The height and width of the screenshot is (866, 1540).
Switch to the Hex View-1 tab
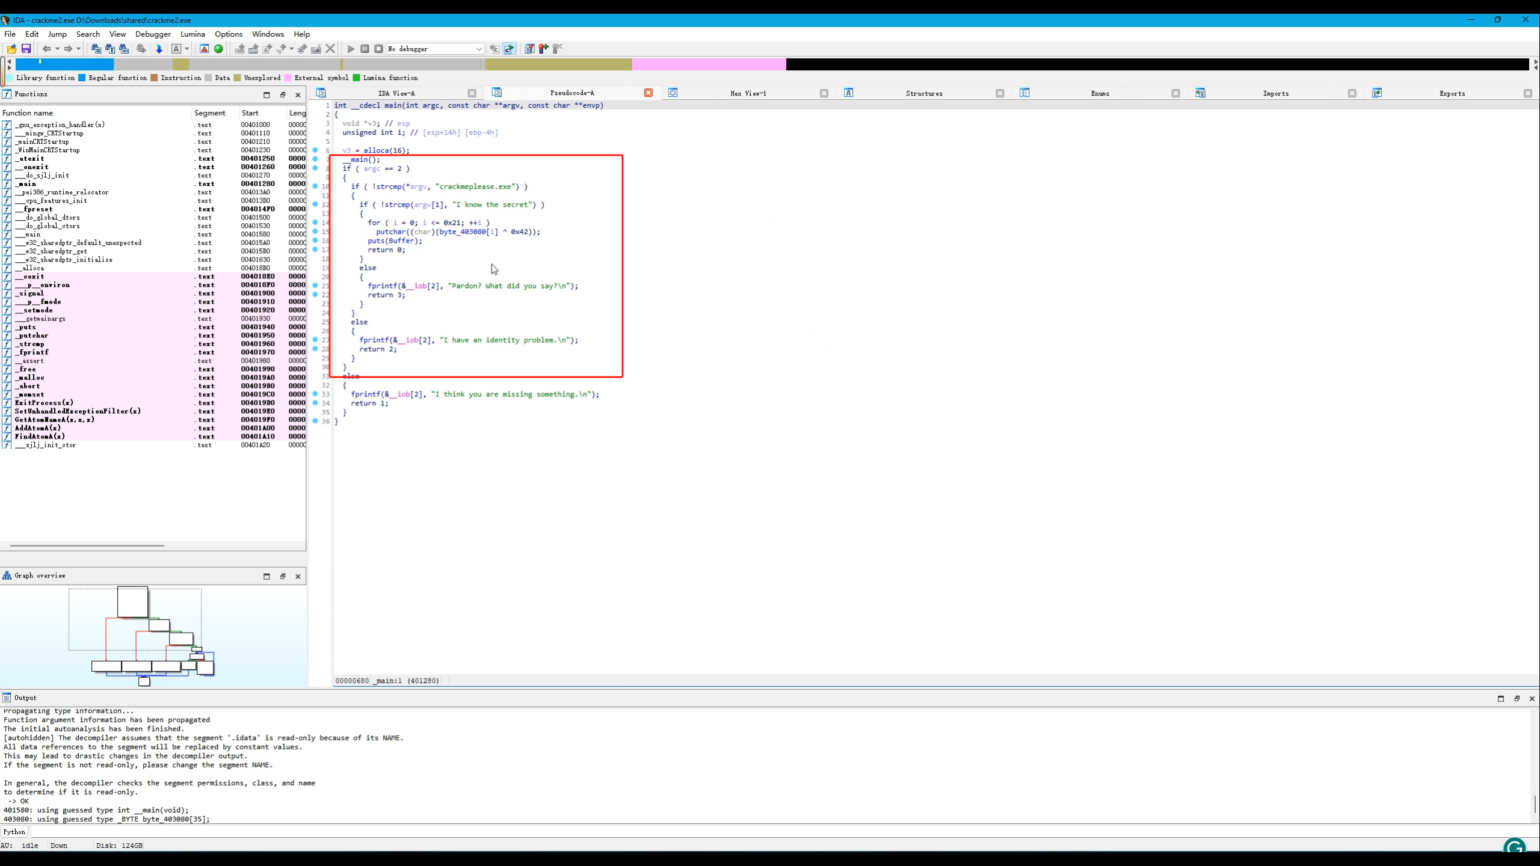[748, 93]
